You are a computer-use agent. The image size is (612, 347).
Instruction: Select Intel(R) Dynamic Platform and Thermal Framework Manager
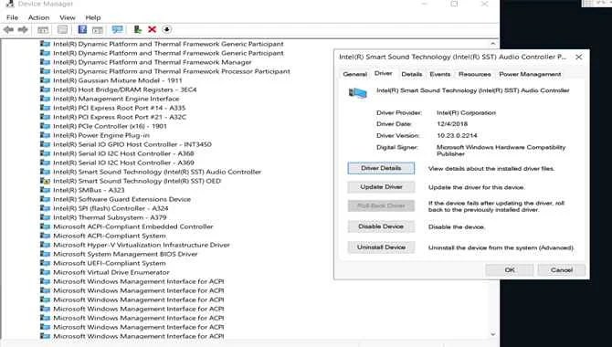coord(153,62)
